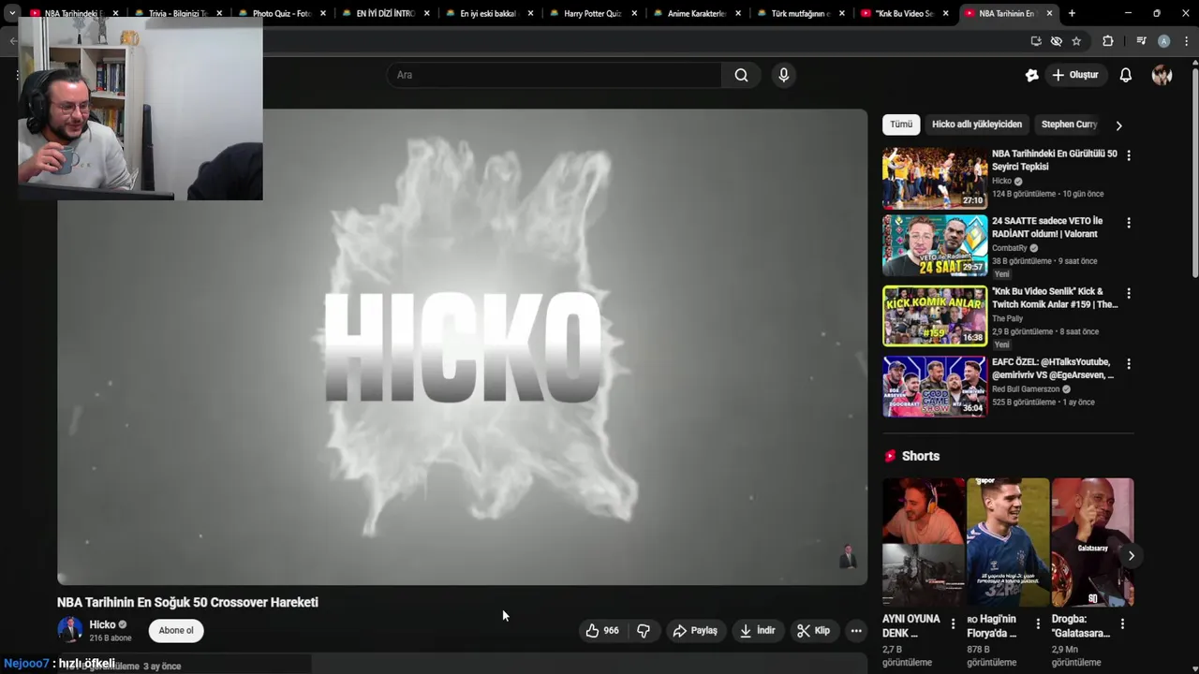Open the CombatRy channel name
Viewport: 1199px width, 674px height.
click(1010, 248)
